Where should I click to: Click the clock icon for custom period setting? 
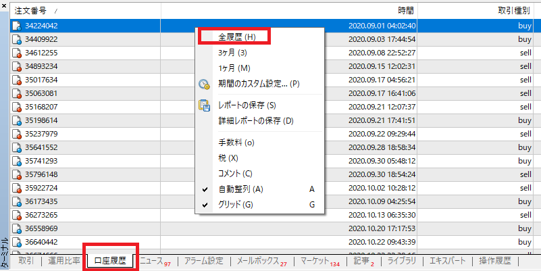(204, 84)
